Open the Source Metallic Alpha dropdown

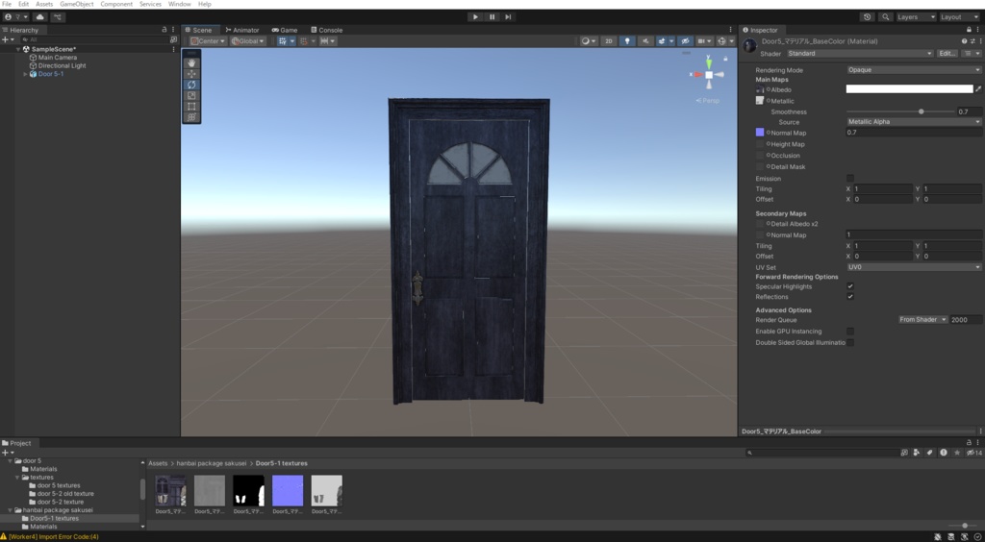(x=914, y=122)
